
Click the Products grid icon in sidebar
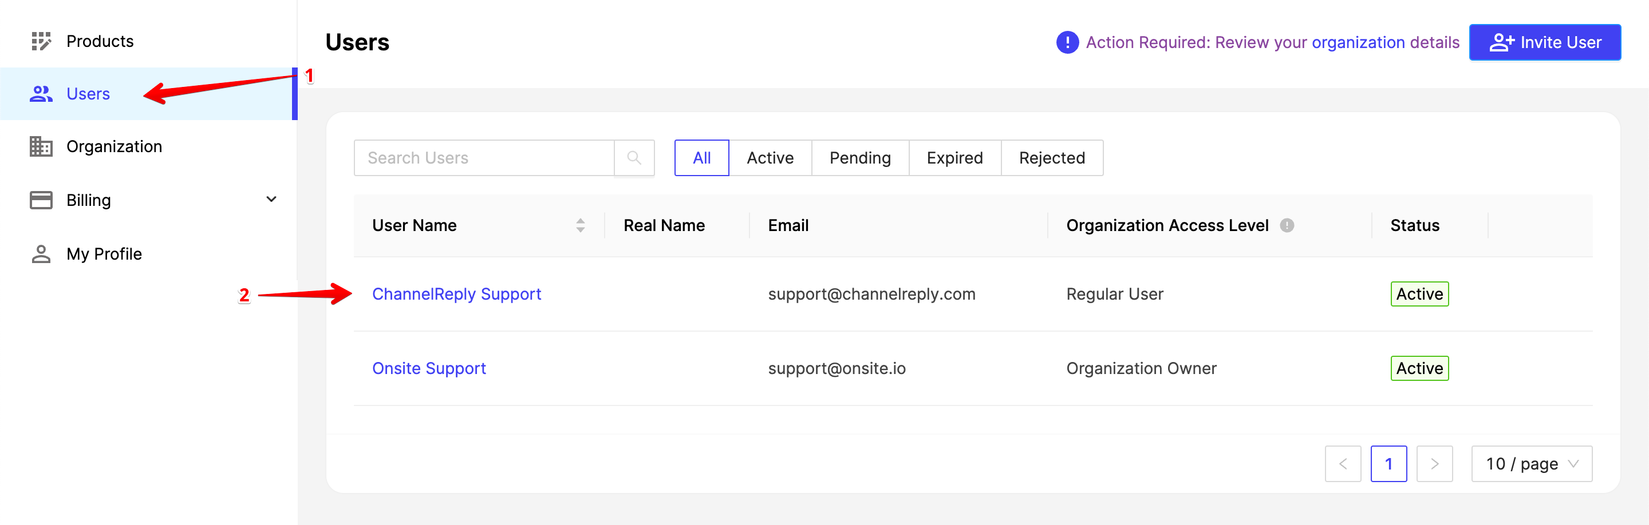coord(41,42)
